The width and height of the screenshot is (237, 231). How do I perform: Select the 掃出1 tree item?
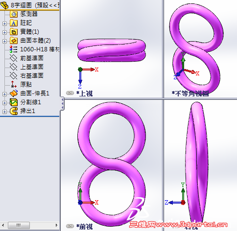(27, 111)
